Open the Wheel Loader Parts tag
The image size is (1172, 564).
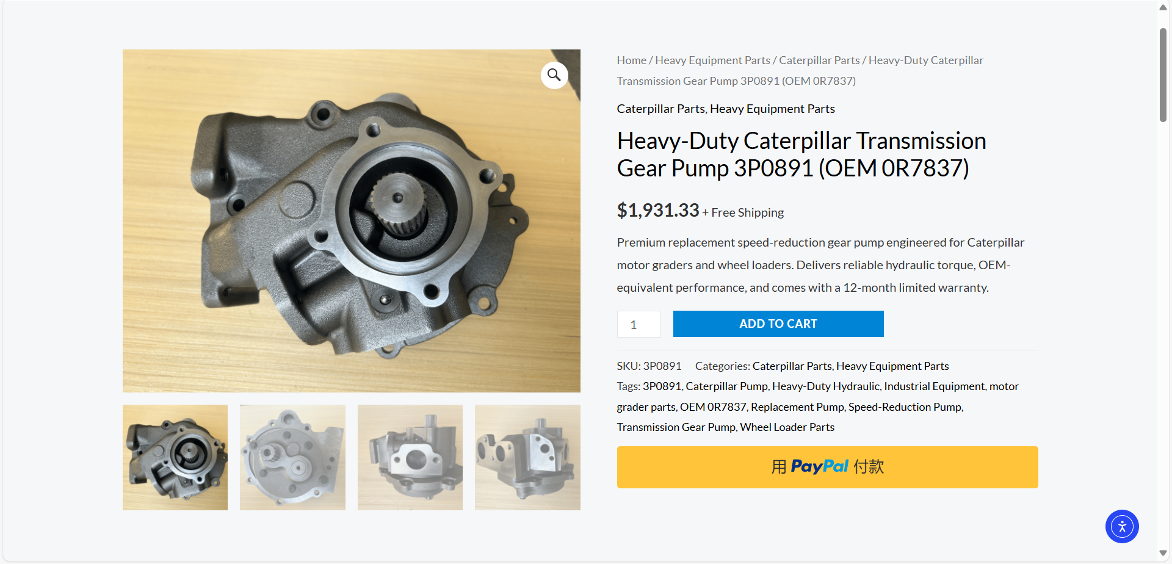pos(787,427)
